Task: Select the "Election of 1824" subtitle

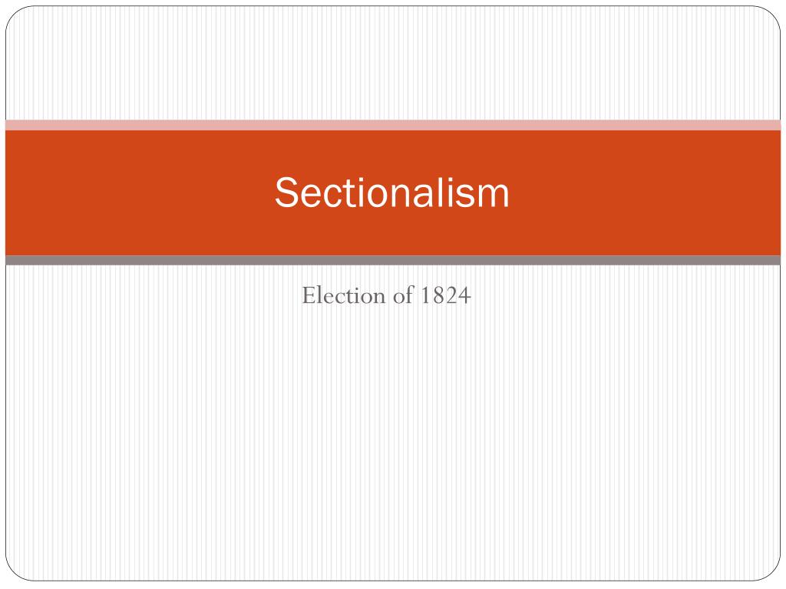Action: (x=386, y=294)
